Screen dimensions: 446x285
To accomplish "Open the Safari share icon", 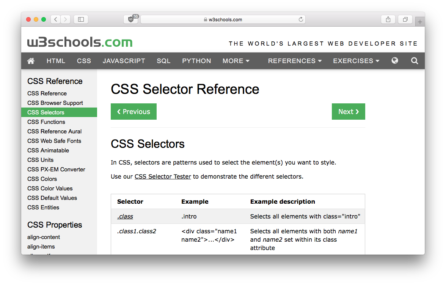I will (388, 19).
